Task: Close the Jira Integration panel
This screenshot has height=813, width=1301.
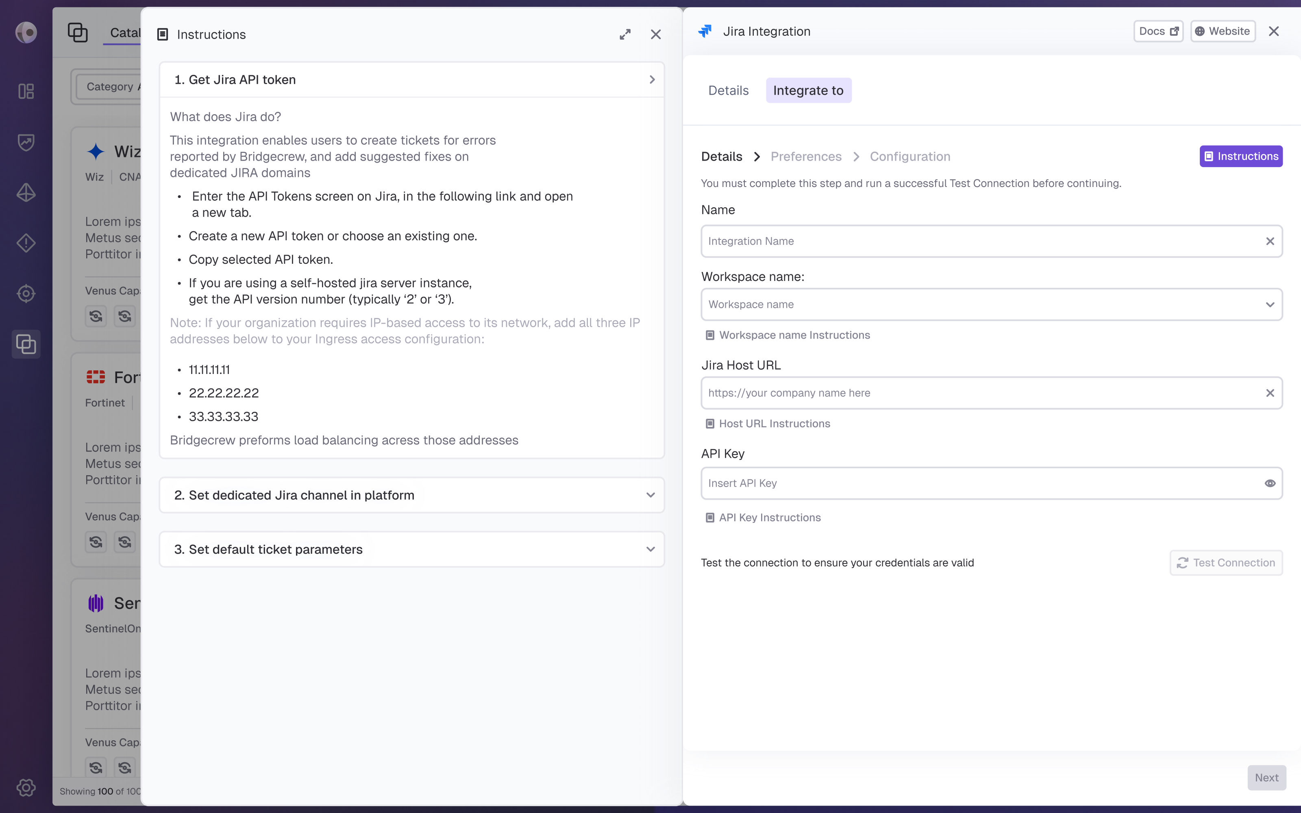Action: click(x=1274, y=31)
